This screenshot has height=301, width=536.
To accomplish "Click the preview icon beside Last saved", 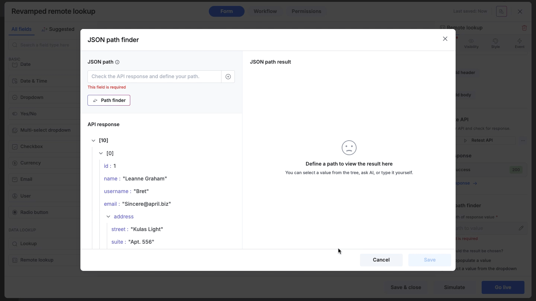I will click(501, 11).
